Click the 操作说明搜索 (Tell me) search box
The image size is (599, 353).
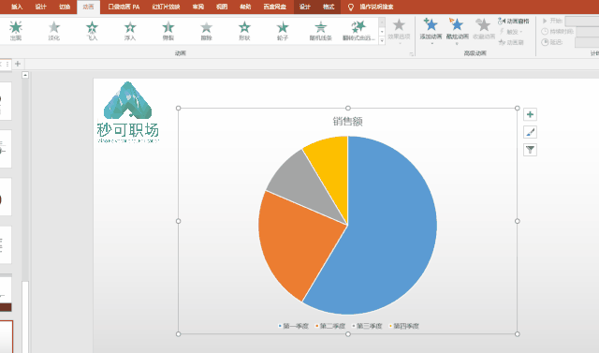pos(376,7)
